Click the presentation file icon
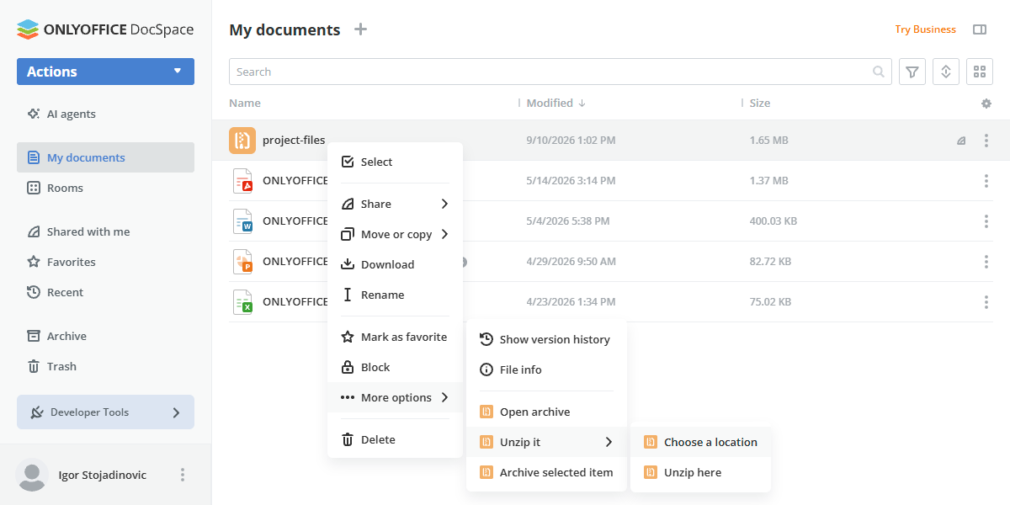 (242, 262)
